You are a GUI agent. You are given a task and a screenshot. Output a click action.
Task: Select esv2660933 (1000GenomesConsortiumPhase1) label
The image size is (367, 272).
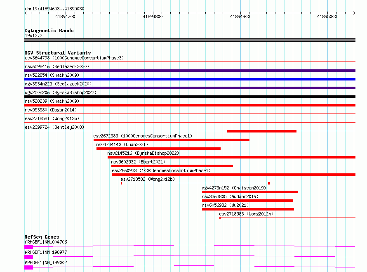(161, 170)
